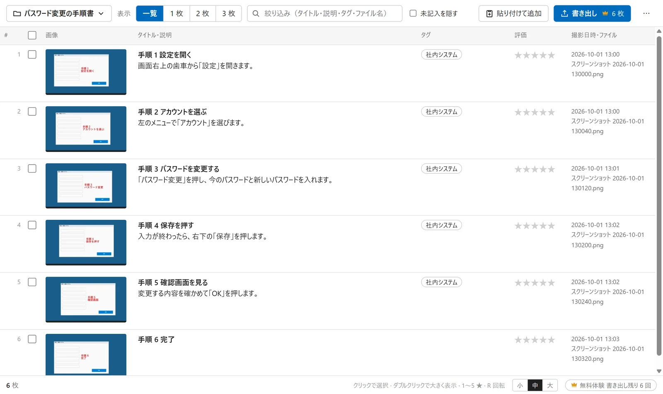Switch to 一覧 list view
Screen dimensions: 663x394
click(150, 13)
